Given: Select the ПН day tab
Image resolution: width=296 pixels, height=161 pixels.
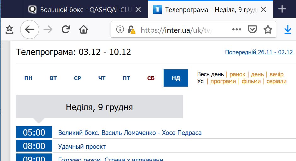Looking at the screenshot, I should tap(28, 78).
